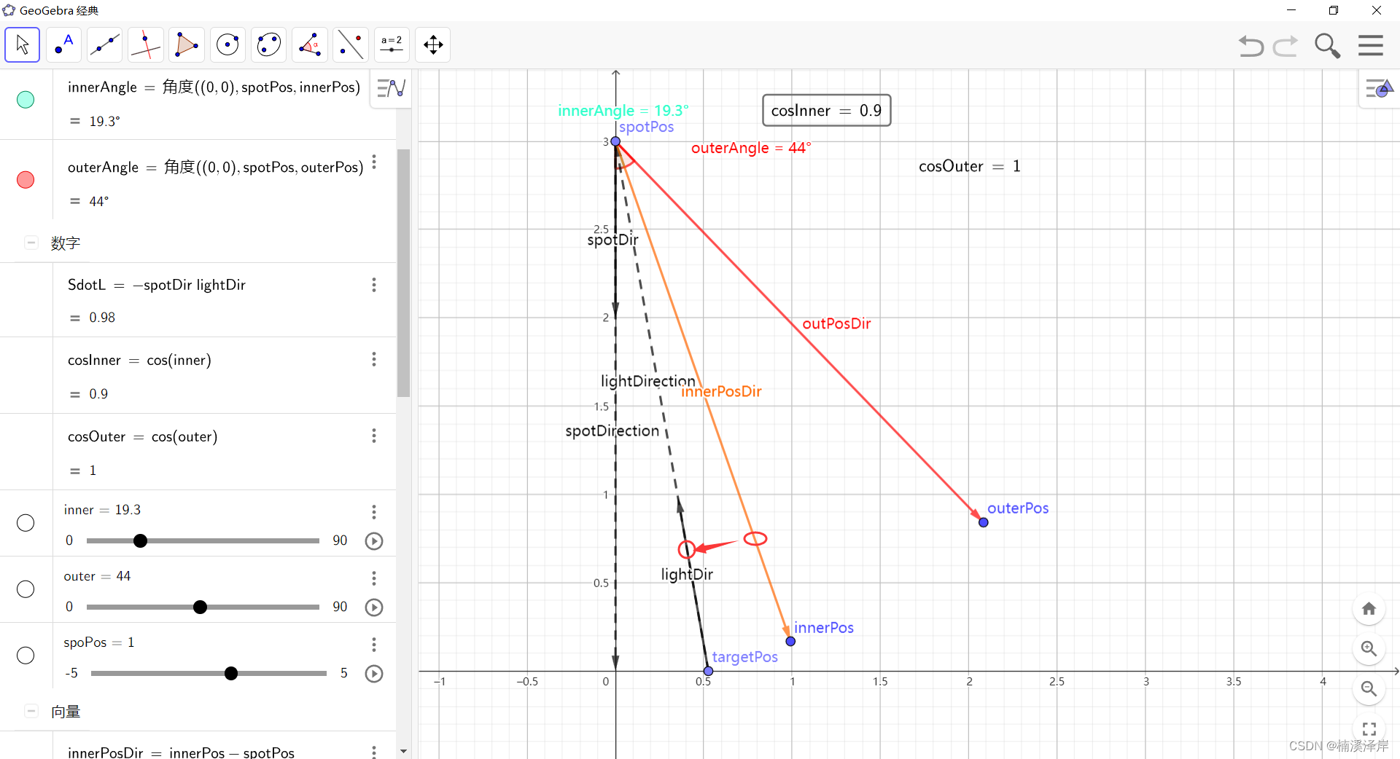This screenshot has width=1400, height=759.
Task: Click the algebra panel scroll-down arrow
Action: click(x=403, y=751)
